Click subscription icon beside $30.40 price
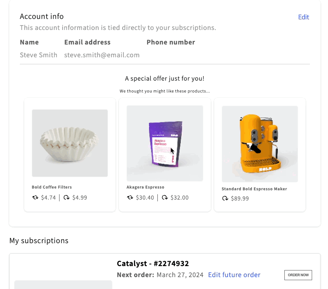This screenshot has height=289, width=328. tap(130, 197)
